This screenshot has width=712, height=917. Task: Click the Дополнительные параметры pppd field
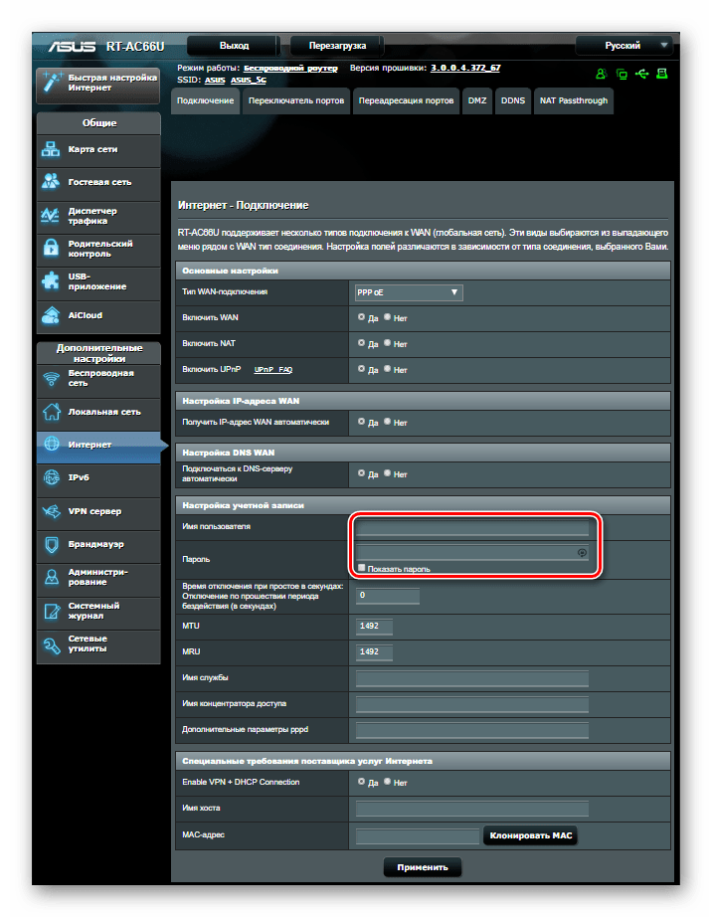[471, 730]
